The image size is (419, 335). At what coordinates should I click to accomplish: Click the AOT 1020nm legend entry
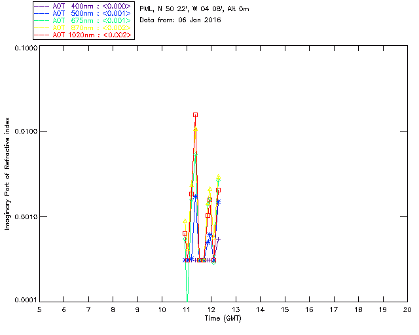(x=82, y=35)
